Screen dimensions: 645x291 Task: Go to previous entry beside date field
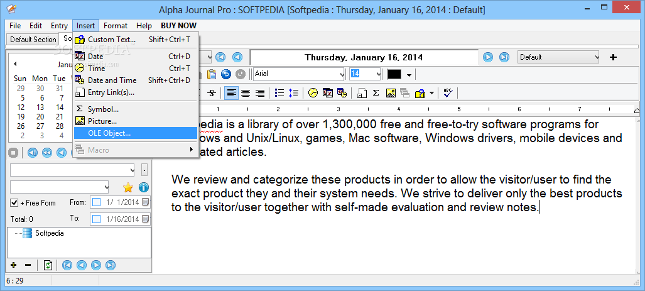click(237, 57)
